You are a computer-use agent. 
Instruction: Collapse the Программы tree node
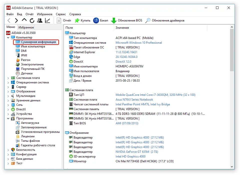pos(8,119)
